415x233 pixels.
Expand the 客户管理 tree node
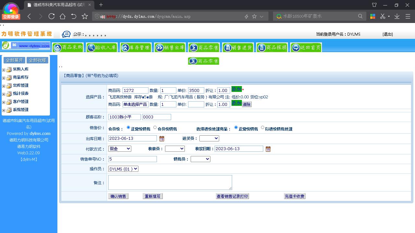coord(3,102)
